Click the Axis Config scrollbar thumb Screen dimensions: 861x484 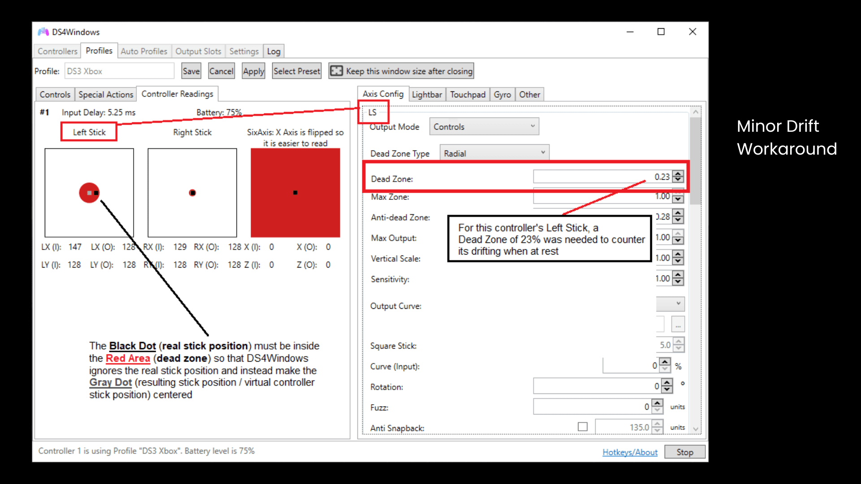coord(696,160)
